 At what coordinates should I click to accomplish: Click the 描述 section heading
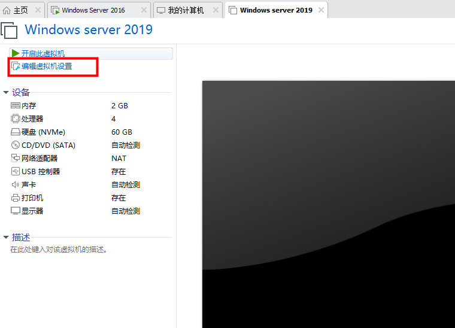click(20, 238)
